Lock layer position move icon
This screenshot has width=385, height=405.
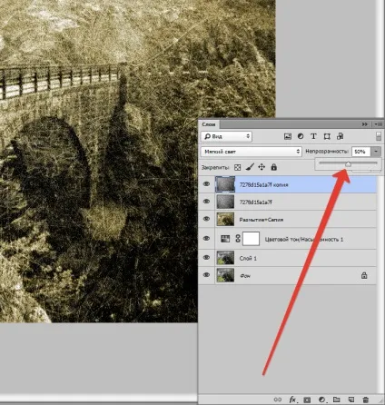coord(262,167)
